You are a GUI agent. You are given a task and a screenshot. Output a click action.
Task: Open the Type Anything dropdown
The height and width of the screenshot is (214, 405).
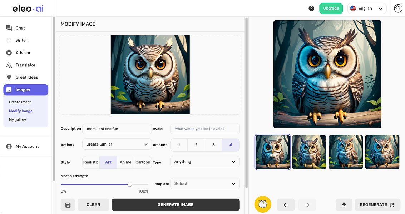point(205,162)
